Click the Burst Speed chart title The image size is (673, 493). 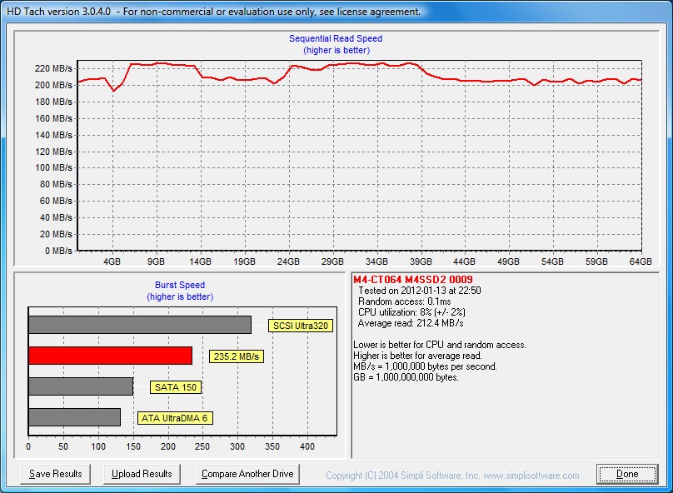180,285
